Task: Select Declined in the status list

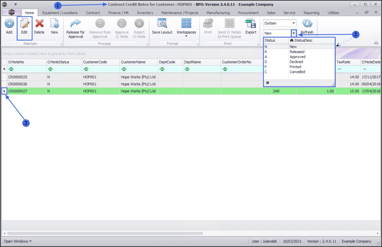Action: 299,62
